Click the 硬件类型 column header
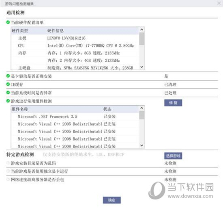Image resolution: width=223 pixels, height=208 pixels. point(20,30)
